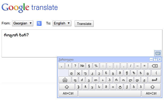This screenshot has height=102, width=164.
Task: Click the Georgian ჩ key
Action: pyautogui.click(x=85, y=87)
